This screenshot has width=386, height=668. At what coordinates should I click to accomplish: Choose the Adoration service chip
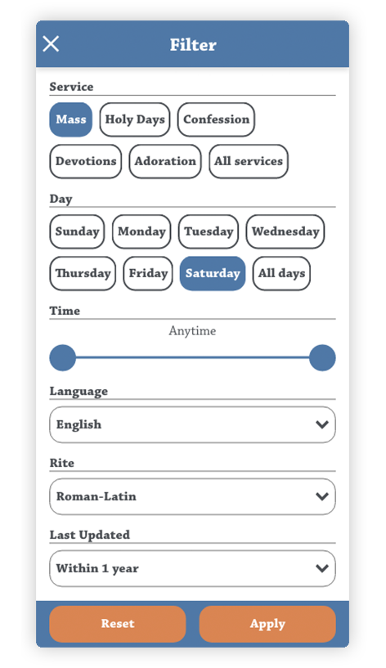click(x=165, y=161)
